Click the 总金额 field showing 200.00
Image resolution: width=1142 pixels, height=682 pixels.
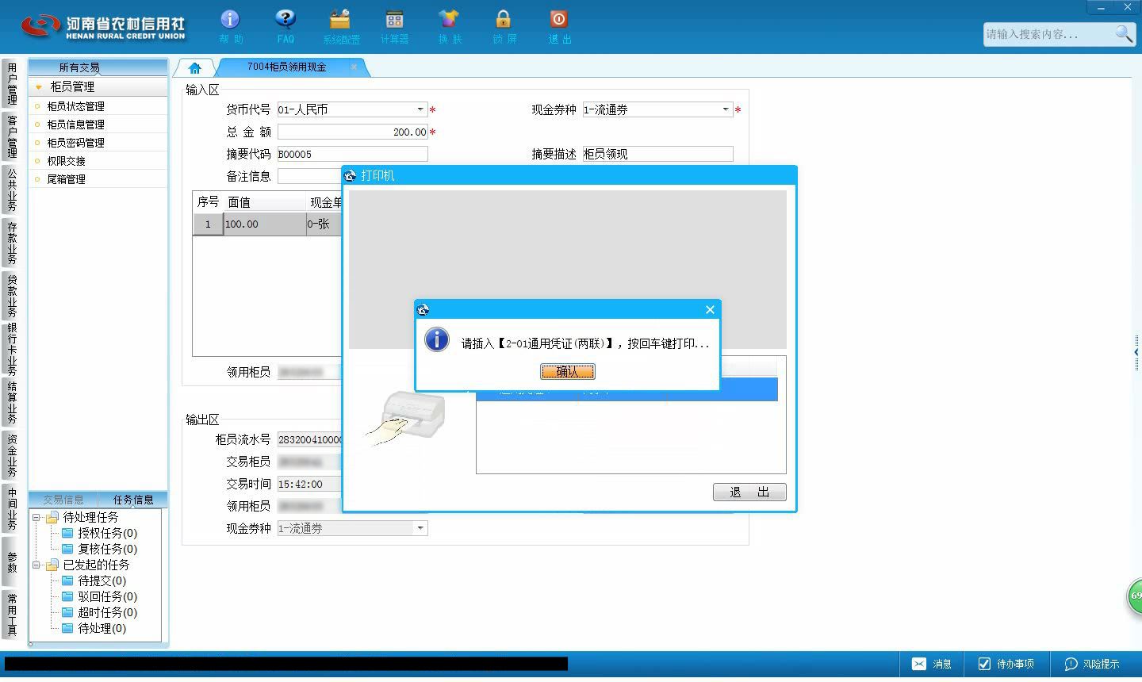pos(352,132)
